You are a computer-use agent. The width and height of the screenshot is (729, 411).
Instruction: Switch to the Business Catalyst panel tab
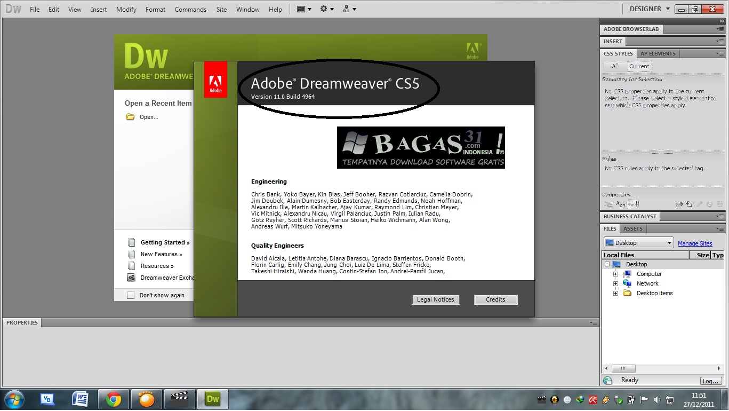click(x=630, y=216)
